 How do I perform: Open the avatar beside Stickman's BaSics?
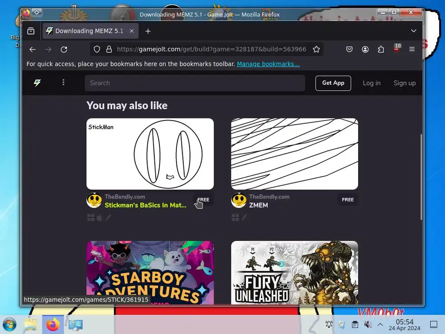(x=94, y=200)
